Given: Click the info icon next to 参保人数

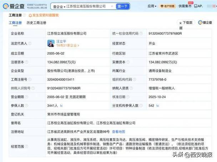Looking at the screenshot, I should [x=27, y=106].
